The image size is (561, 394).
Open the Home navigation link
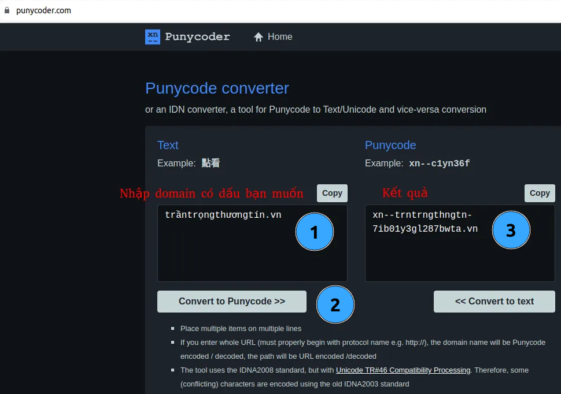pyautogui.click(x=279, y=37)
